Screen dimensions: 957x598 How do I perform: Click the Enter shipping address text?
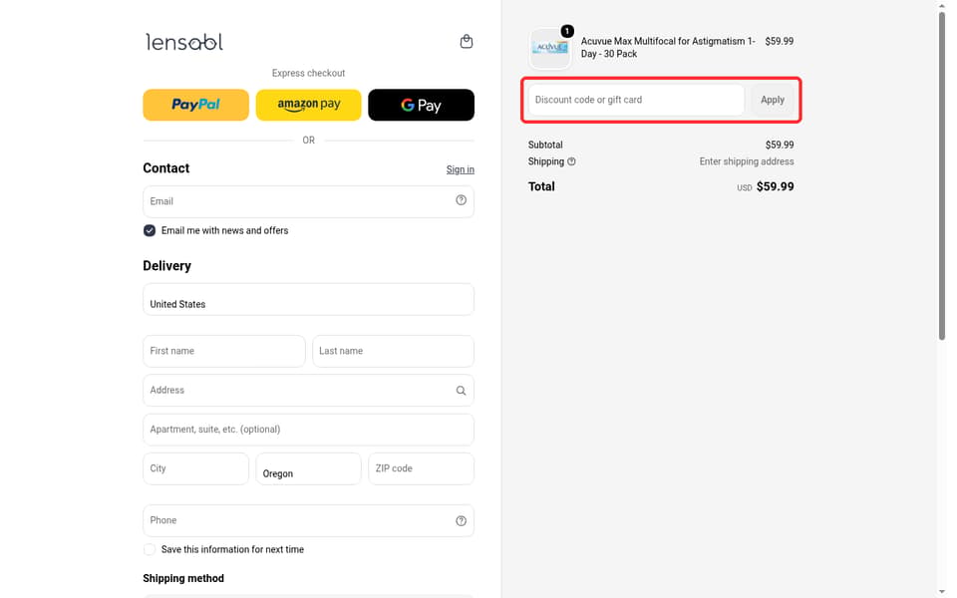pos(747,161)
